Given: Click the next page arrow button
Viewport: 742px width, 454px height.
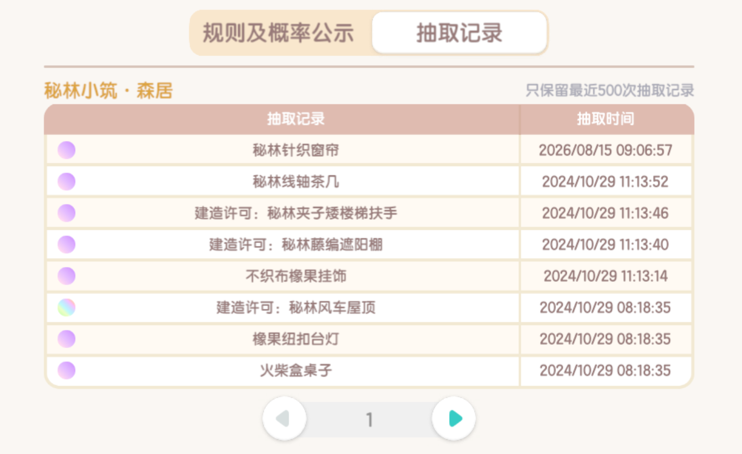Looking at the screenshot, I should coord(454,419).
